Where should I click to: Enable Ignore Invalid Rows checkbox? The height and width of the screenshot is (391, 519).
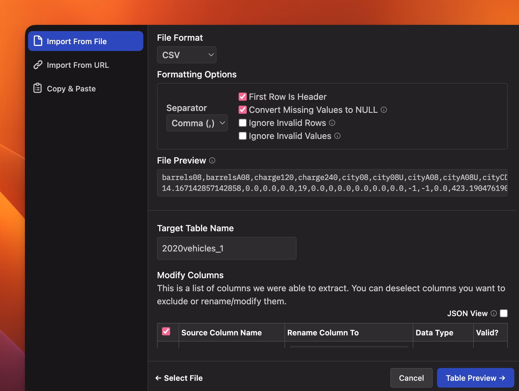(x=243, y=123)
